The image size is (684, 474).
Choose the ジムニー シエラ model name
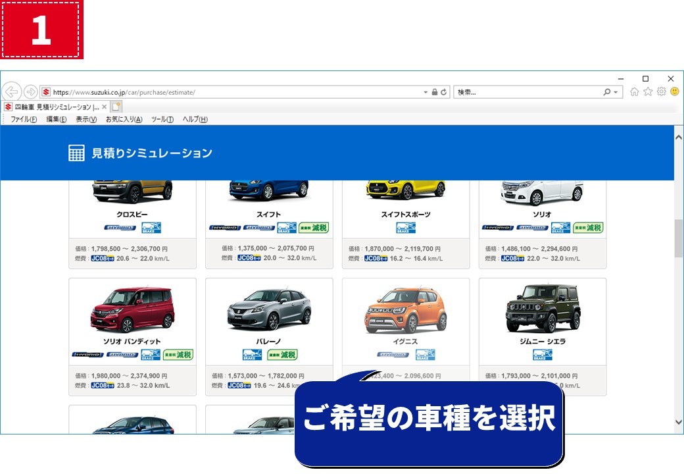click(542, 341)
